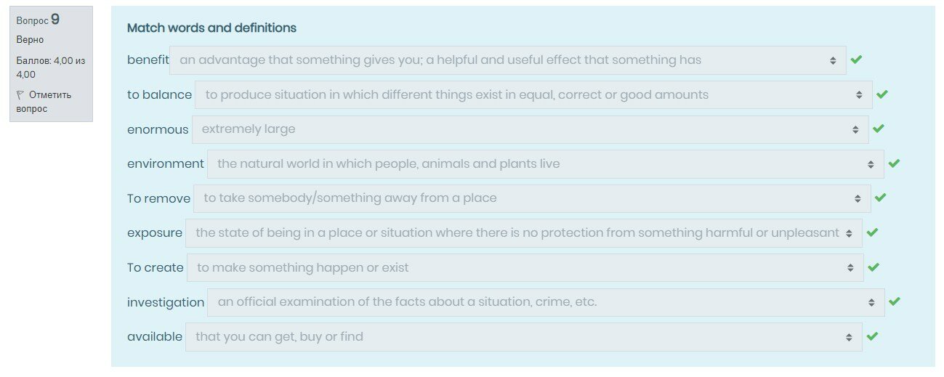The image size is (944, 377).
Task: Click the 'Match words and definitions' title
Action: tap(211, 28)
